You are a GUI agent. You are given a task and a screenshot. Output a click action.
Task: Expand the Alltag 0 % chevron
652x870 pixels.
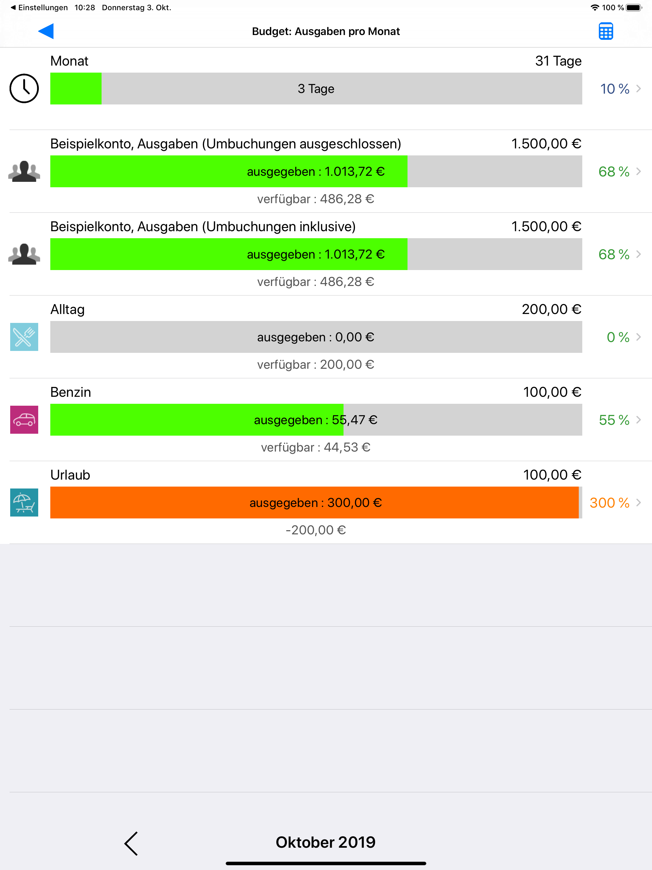click(x=639, y=337)
